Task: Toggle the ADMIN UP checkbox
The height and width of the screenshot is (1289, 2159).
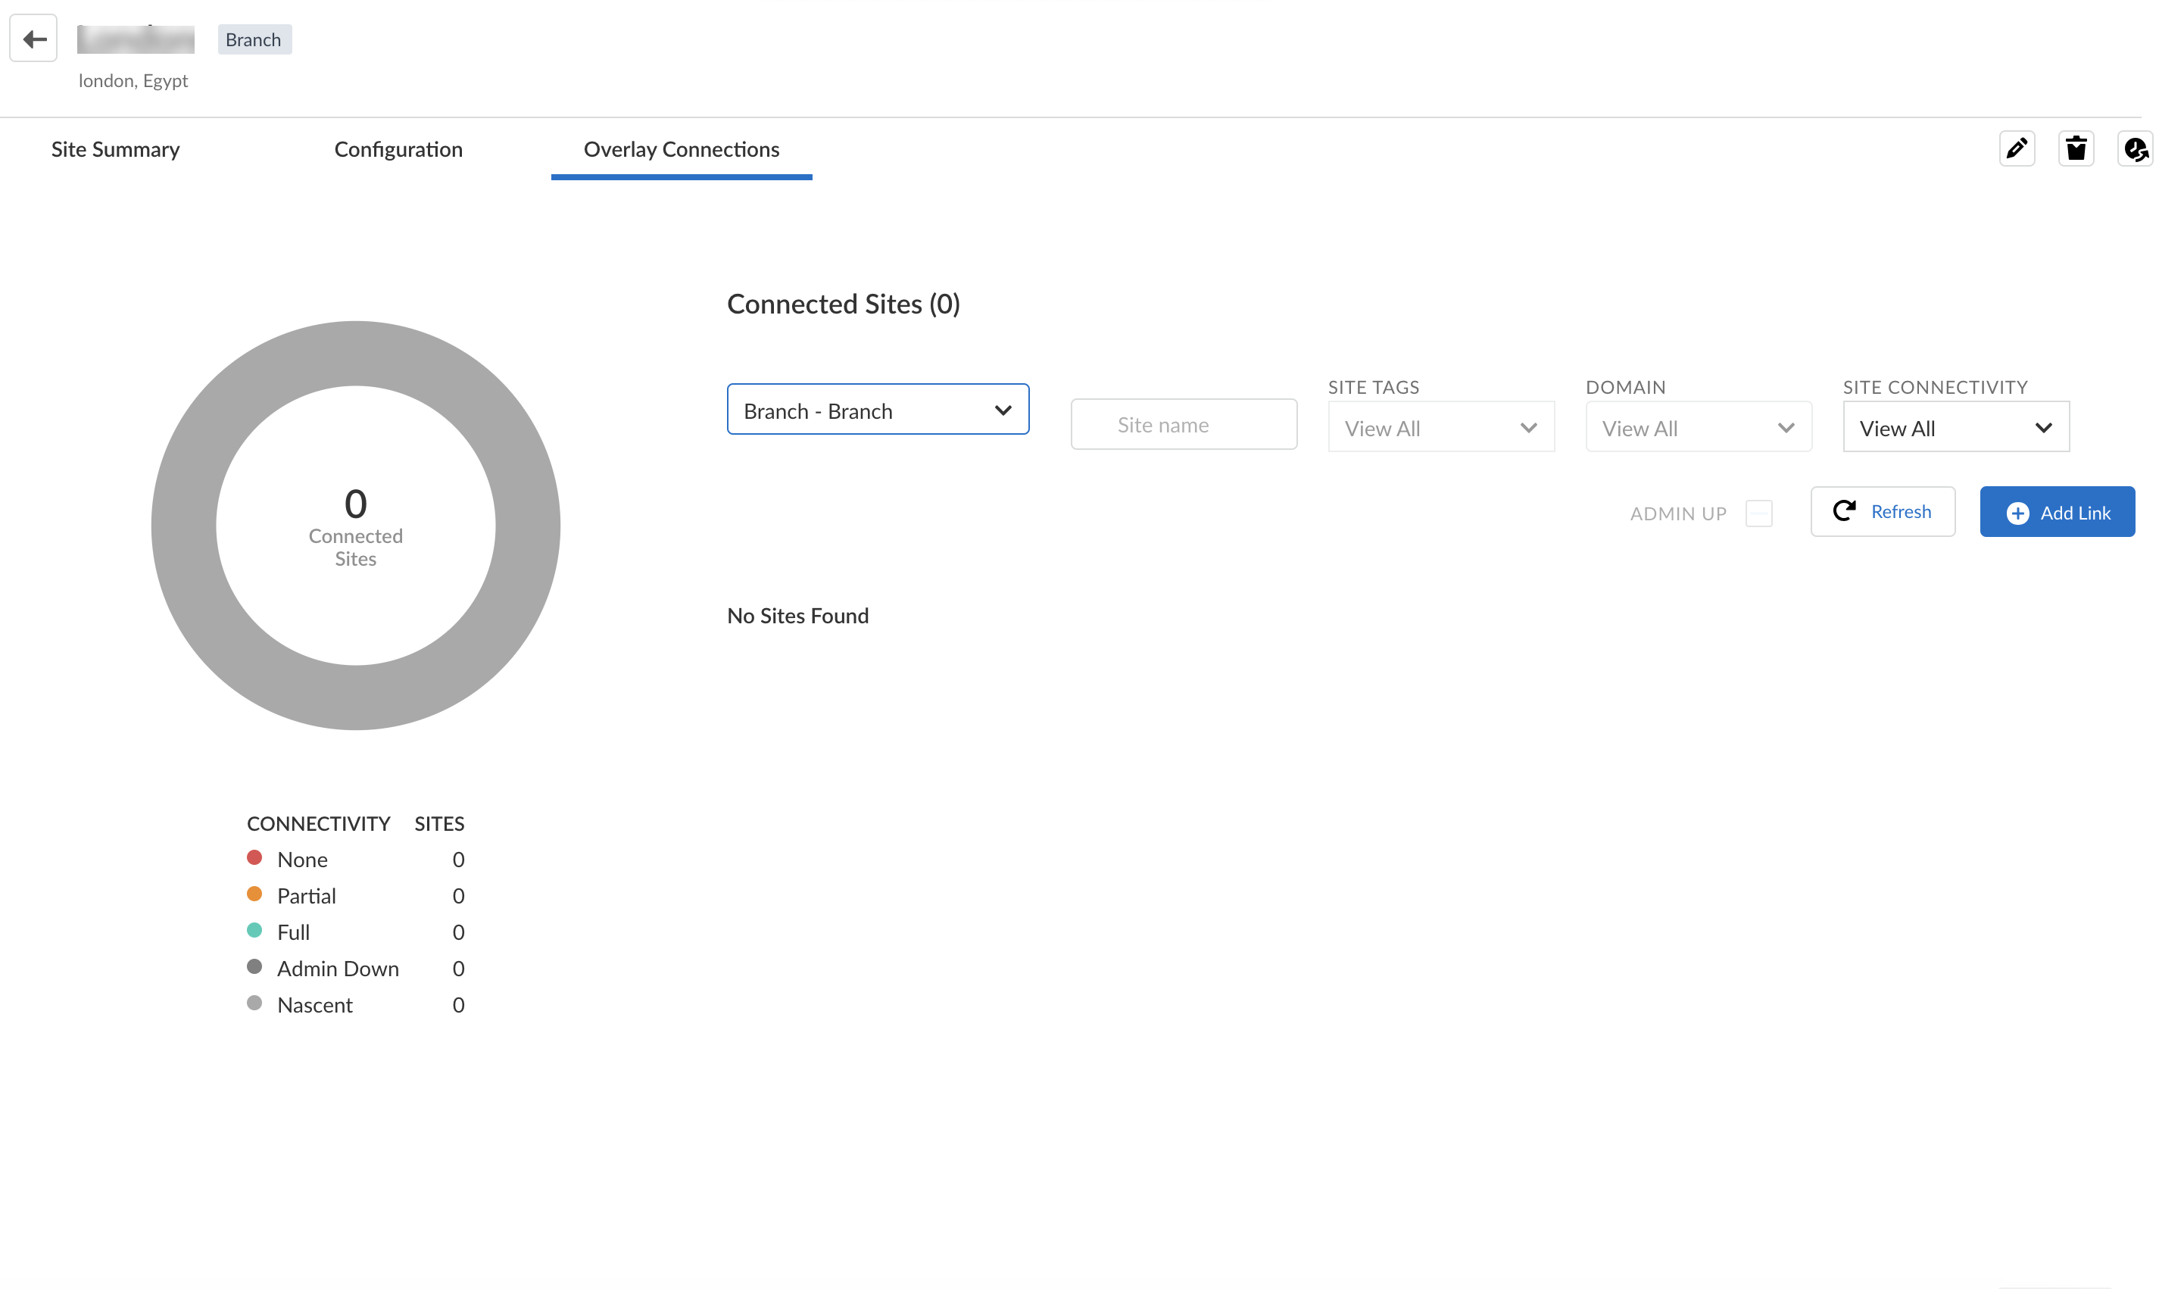Action: [1758, 513]
